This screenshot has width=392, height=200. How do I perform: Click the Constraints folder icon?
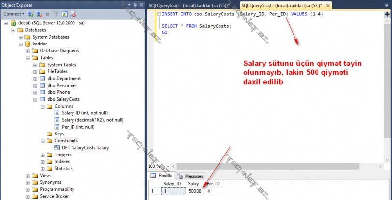click(49, 141)
